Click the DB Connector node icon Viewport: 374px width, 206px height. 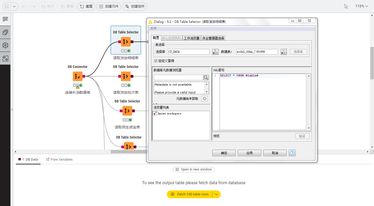pos(77,76)
